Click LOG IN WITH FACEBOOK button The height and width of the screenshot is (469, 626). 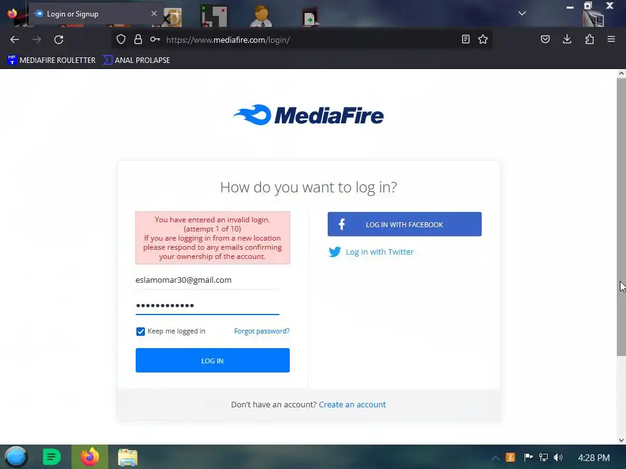[x=405, y=224]
